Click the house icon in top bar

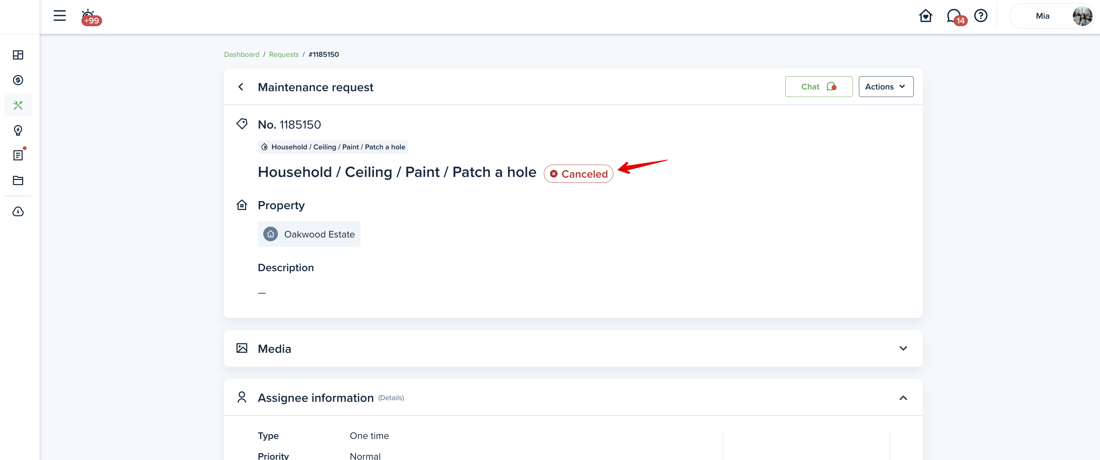(x=925, y=16)
